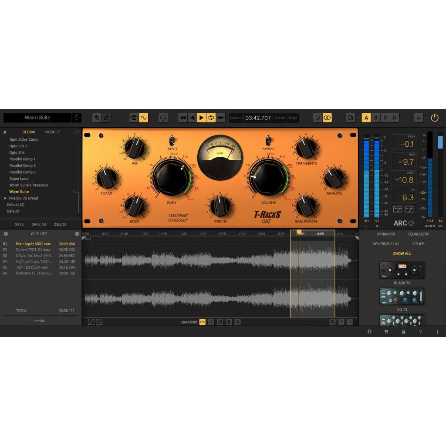Open the settings gear icon
446x446 pixels.
coord(369,331)
